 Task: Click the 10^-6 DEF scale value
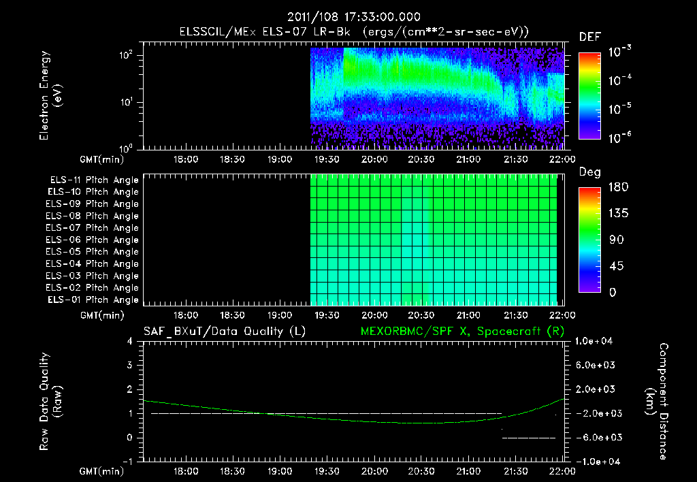pos(619,138)
